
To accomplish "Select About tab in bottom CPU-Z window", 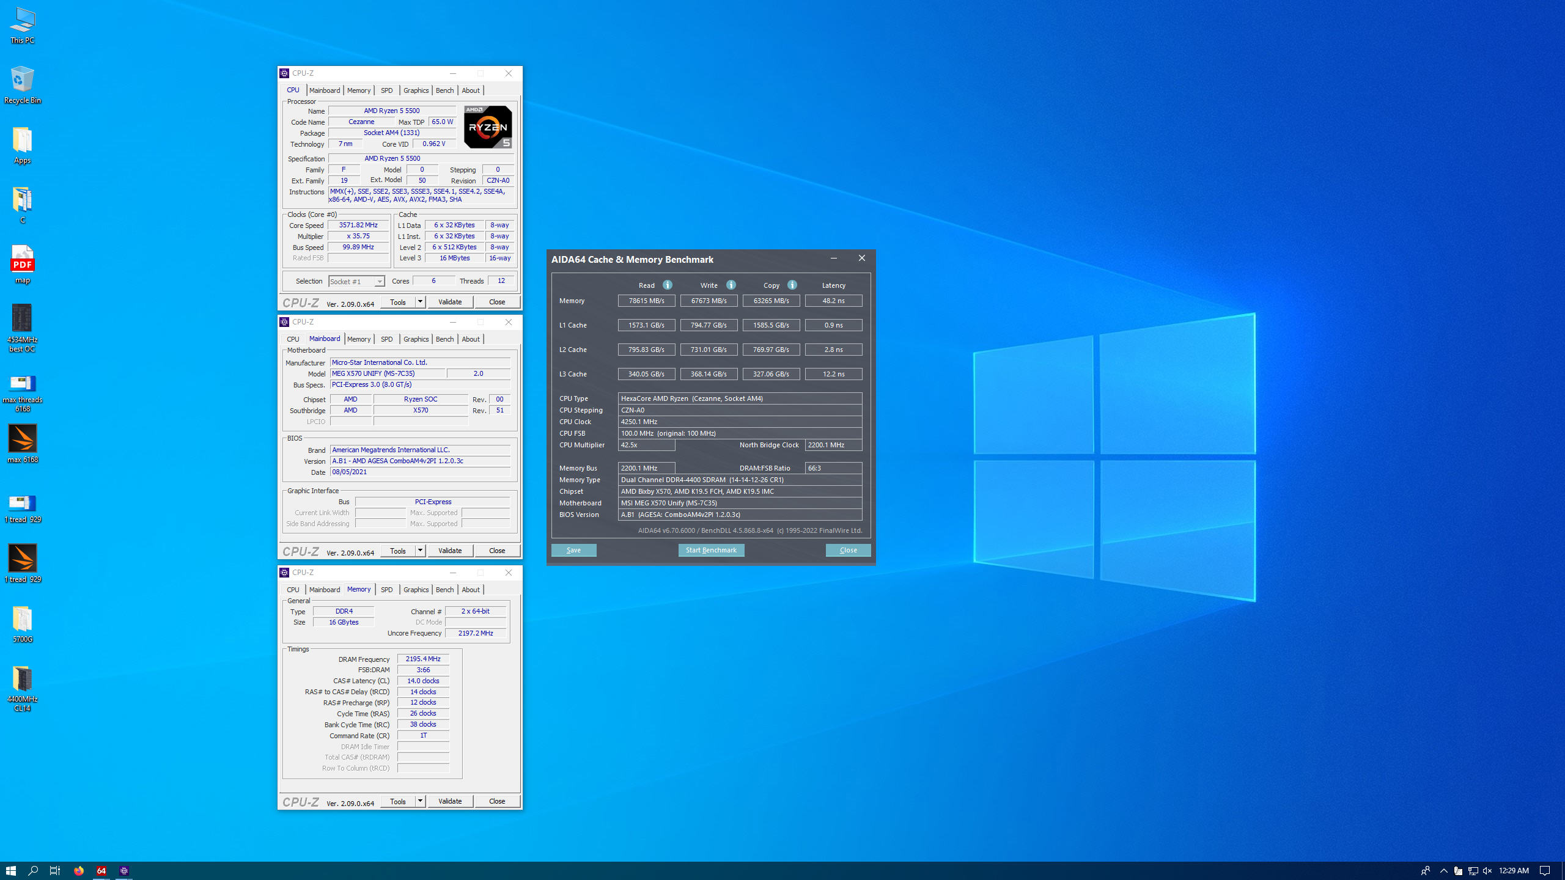I will (x=471, y=590).
